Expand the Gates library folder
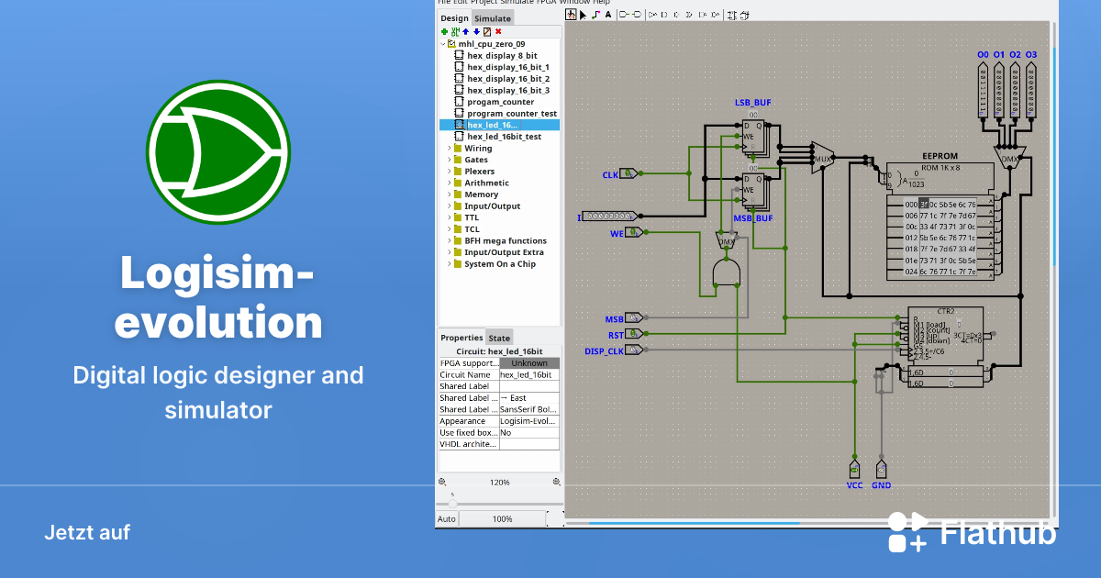 point(477,160)
